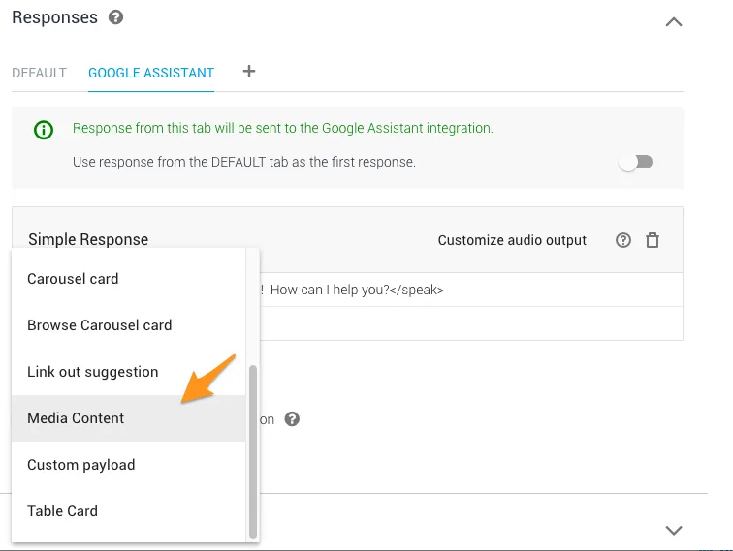Click the simple response text field
733x551 pixels.
point(465,290)
